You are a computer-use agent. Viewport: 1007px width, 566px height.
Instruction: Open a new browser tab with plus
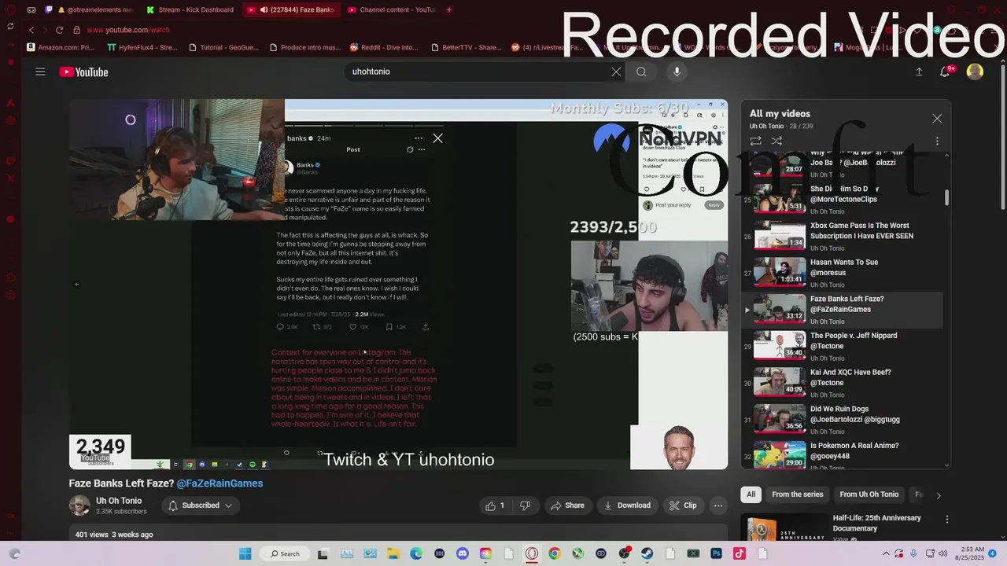coord(449,10)
